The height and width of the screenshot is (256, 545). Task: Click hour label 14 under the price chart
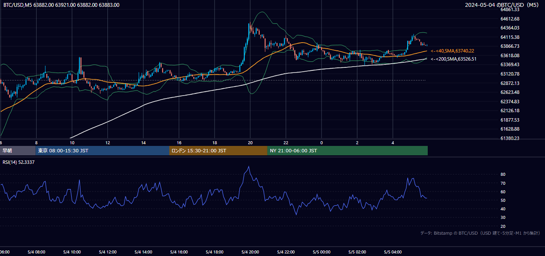point(143,143)
